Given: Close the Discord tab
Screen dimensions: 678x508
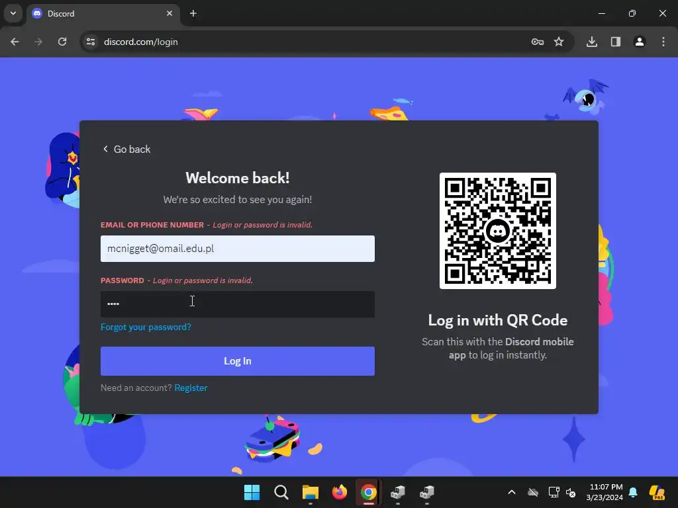Looking at the screenshot, I should [x=169, y=13].
